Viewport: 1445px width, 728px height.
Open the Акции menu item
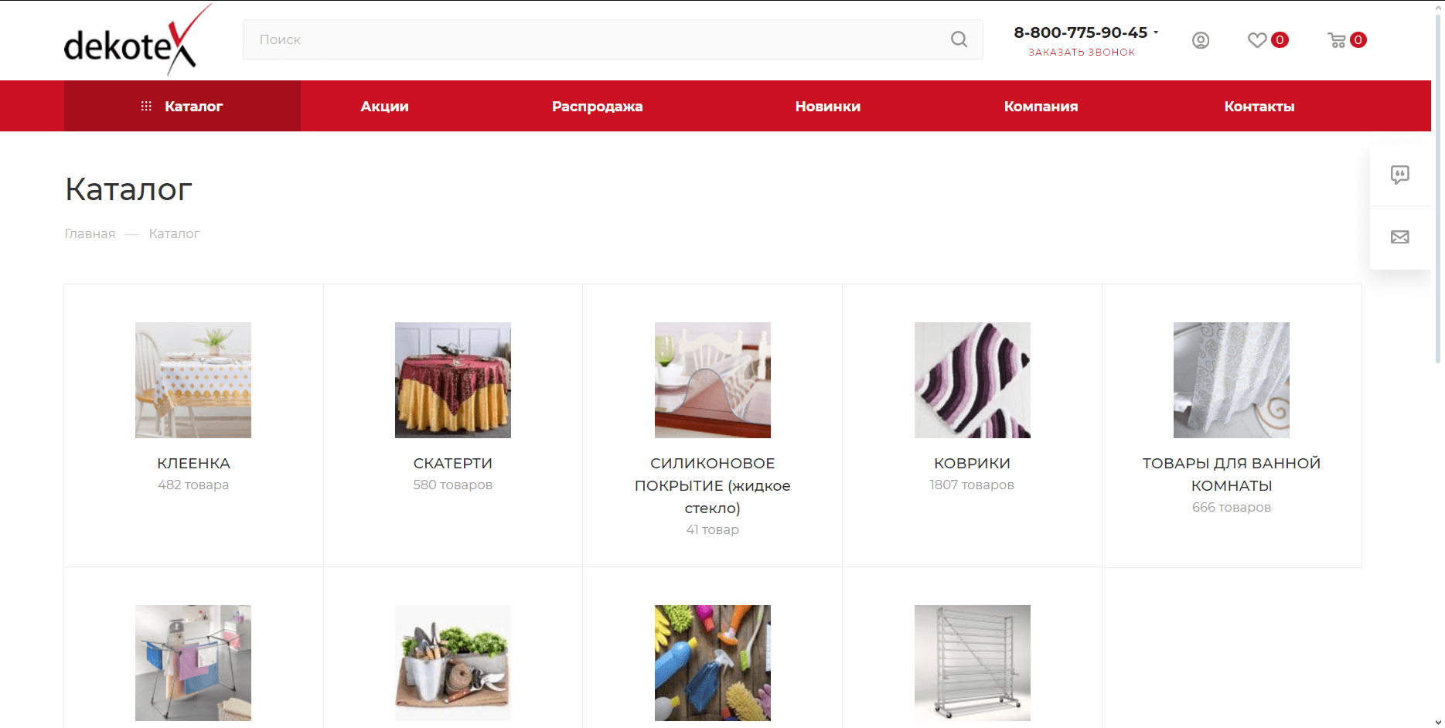(x=384, y=107)
